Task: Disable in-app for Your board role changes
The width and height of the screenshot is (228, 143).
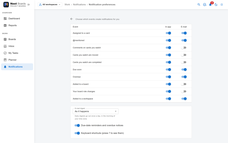Action: coord(168,91)
